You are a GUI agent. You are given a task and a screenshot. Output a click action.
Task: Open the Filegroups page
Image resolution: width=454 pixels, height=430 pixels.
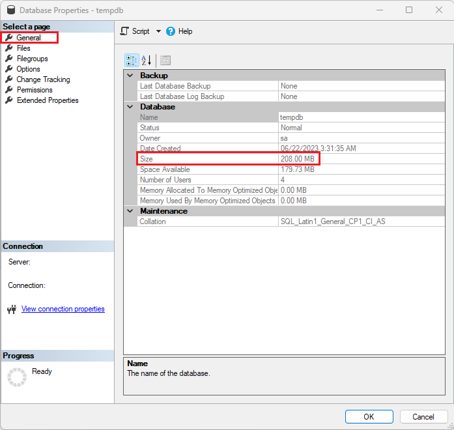click(32, 59)
